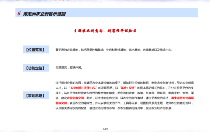The image size is (210, 132).
Task: Click red phrase 用生态的方式展现
Action: pyautogui.click(x=182, y=98)
